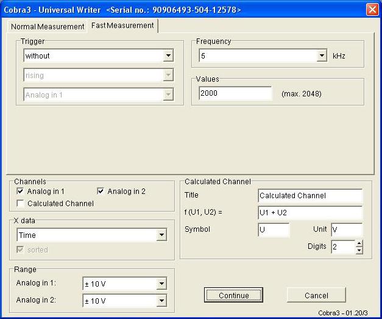The width and height of the screenshot is (382, 319).
Task: Click the f(U1, U2) formula field
Action: click(x=310, y=213)
